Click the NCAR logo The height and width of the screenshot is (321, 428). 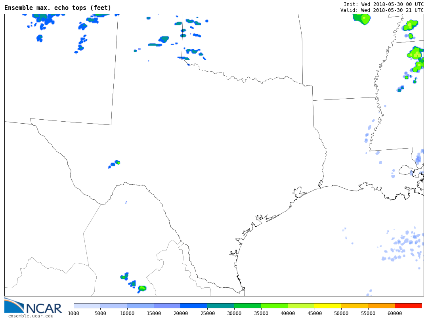point(33,306)
